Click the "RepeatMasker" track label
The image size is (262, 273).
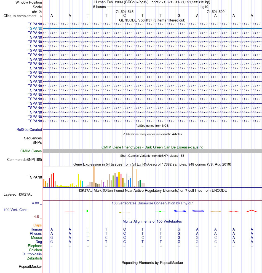[30, 266]
